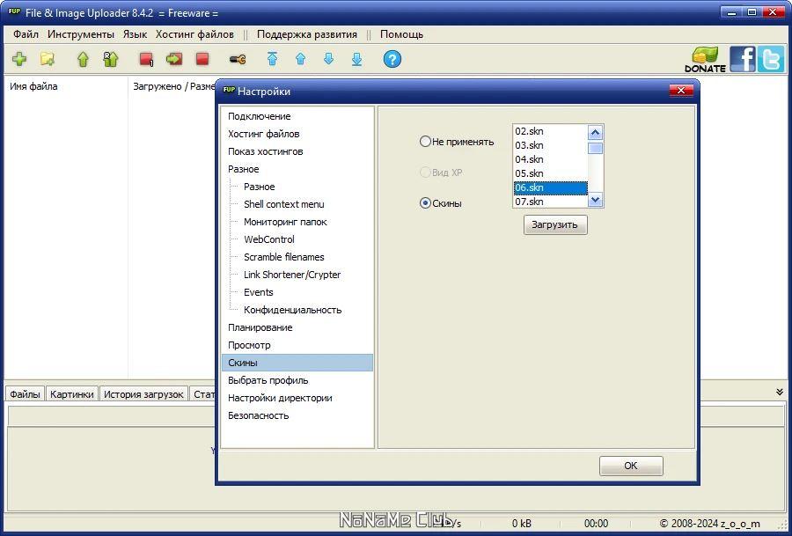Open the "Инструменты" menu

click(81, 34)
